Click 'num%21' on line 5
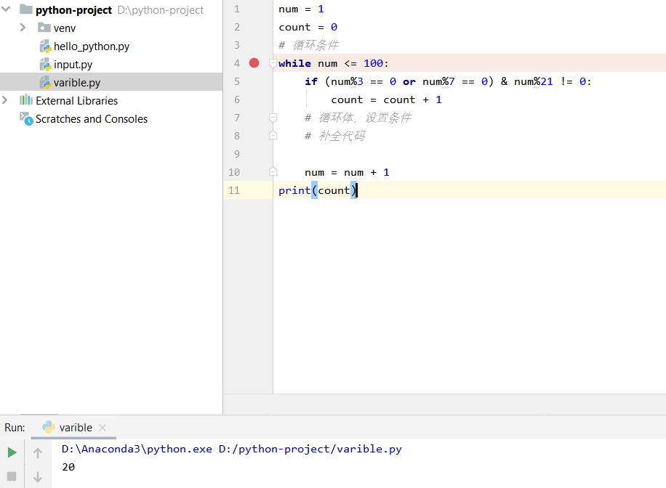 (x=534, y=81)
